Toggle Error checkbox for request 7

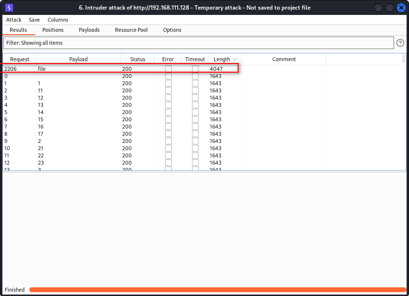(168, 127)
